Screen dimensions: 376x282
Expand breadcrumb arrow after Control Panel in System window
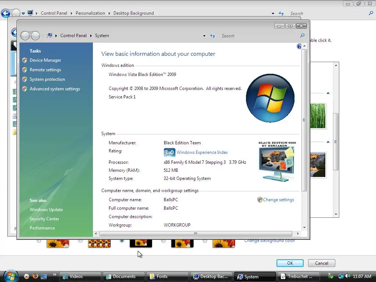click(x=91, y=36)
